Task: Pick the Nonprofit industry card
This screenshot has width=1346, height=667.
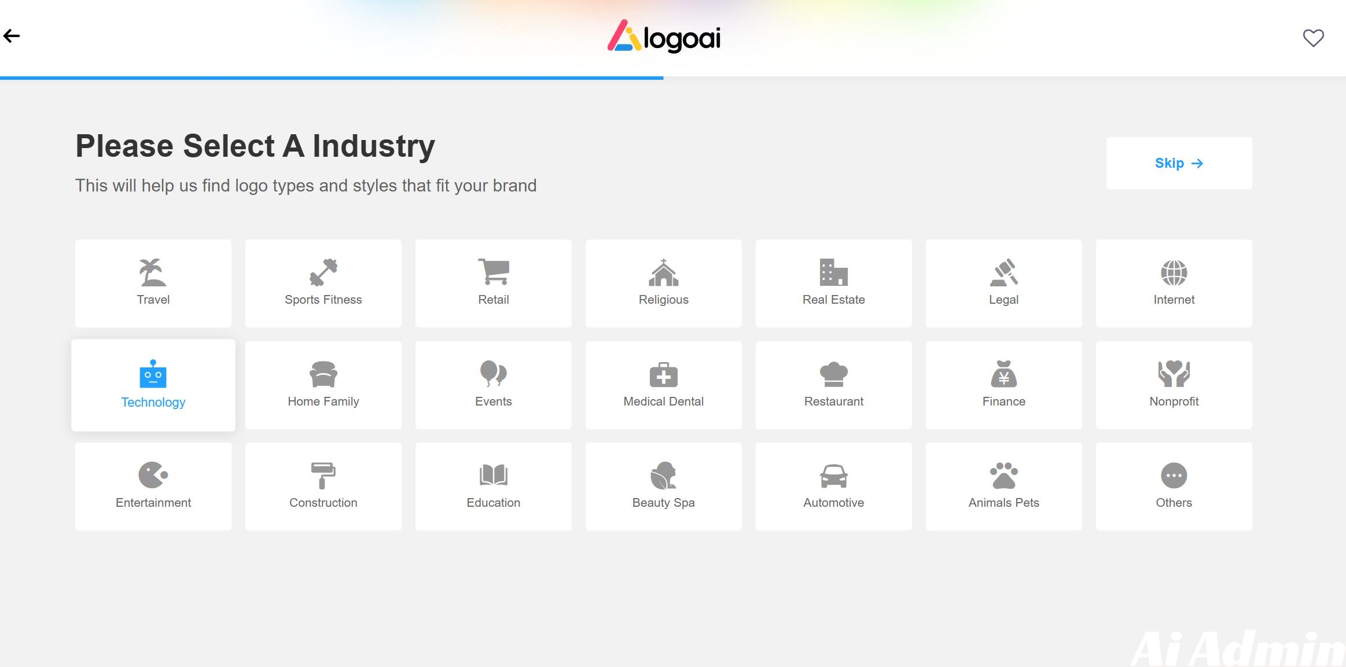Action: coord(1174,385)
